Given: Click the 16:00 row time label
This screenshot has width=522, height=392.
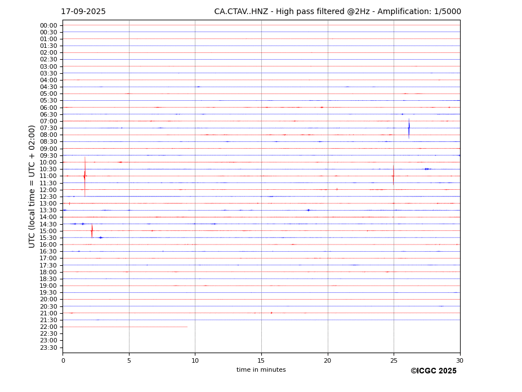Looking at the screenshot, I should (48, 245).
